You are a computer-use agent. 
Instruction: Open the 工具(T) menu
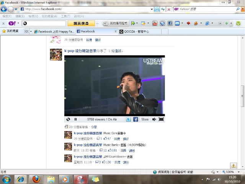[65, 16]
